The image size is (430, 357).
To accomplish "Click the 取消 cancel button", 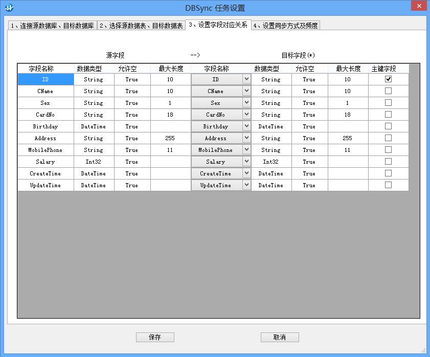I will point(280,337).
